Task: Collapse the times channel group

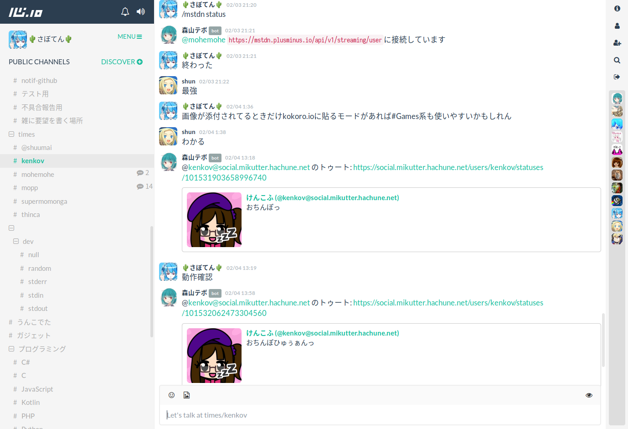Action: [x=11, y=134]
